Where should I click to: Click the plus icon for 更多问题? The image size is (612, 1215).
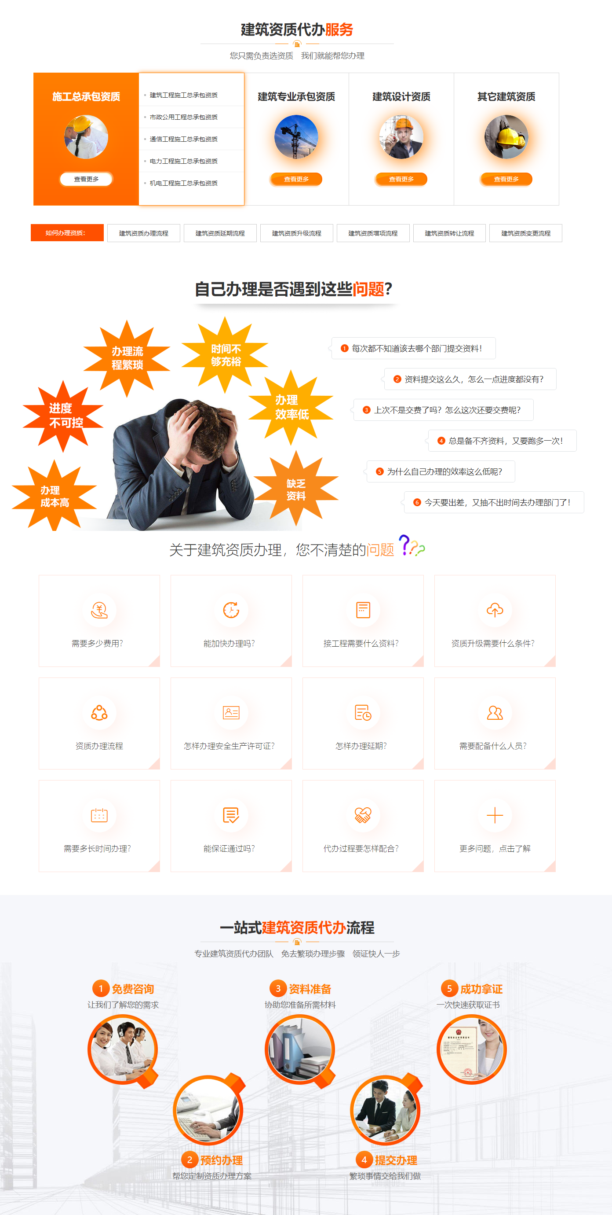495,815
